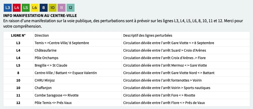Select the Bregille <> St Claude row
The height and width of the screenshot is (109, 253).
point(127,65)
